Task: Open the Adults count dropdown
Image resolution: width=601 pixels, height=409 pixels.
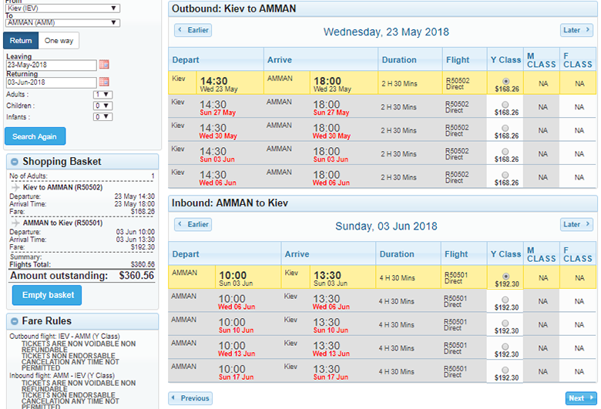Action: [102, 95]
